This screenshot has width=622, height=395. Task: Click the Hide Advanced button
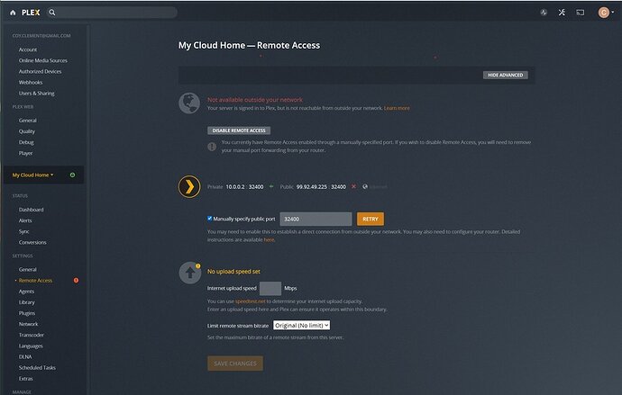506,75
